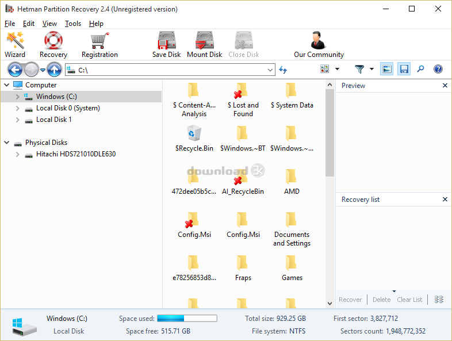The image size is (452, 341).
Task: Select the $ System Data folder
Action: point(292,95)
